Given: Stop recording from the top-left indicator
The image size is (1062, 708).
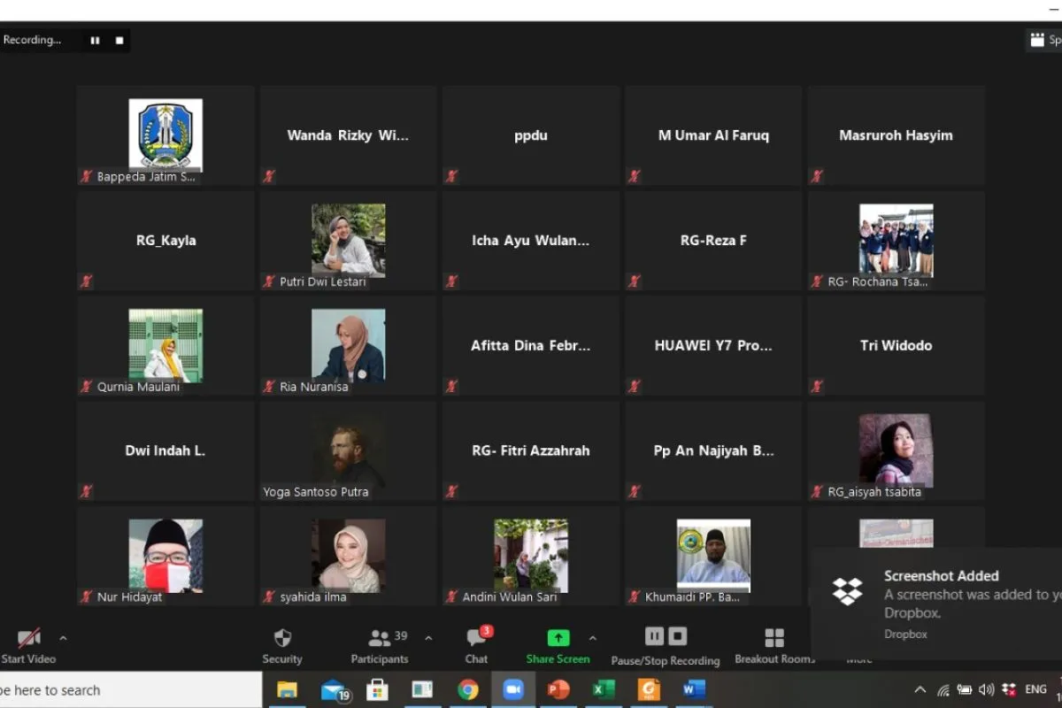Looking at the screenshot, I should [x=119, y=40].
